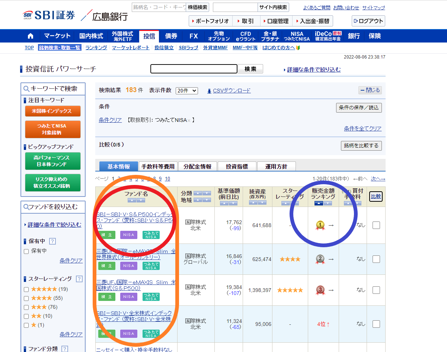Viewport: 447px width, 352px height.
Task: Open 条件の保存／読込
Action: (359, 107)
